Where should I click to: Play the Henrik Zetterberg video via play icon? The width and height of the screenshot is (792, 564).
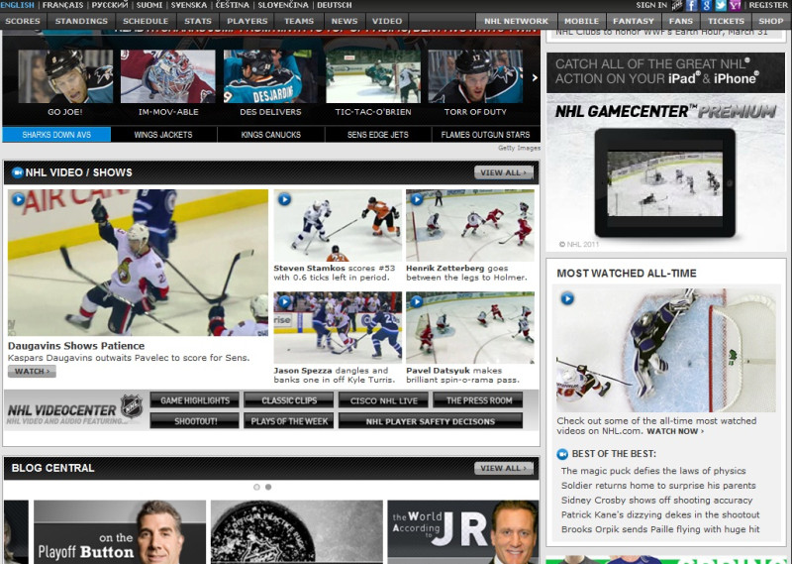coord(417,199)
